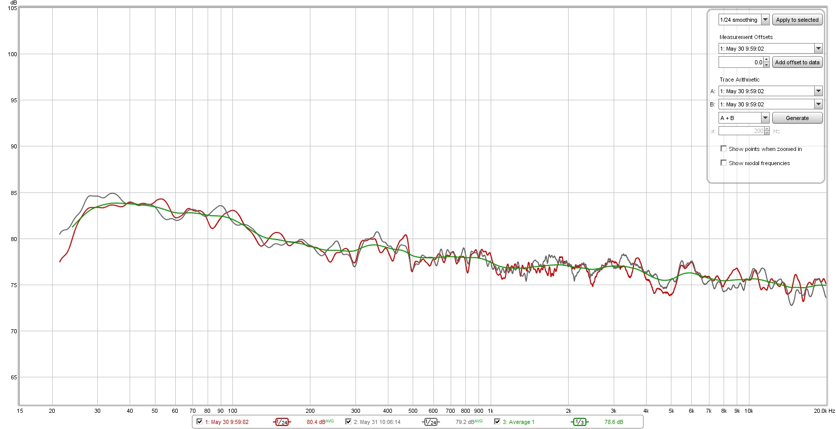Enable Show points when zoomed in

(724, 149)
